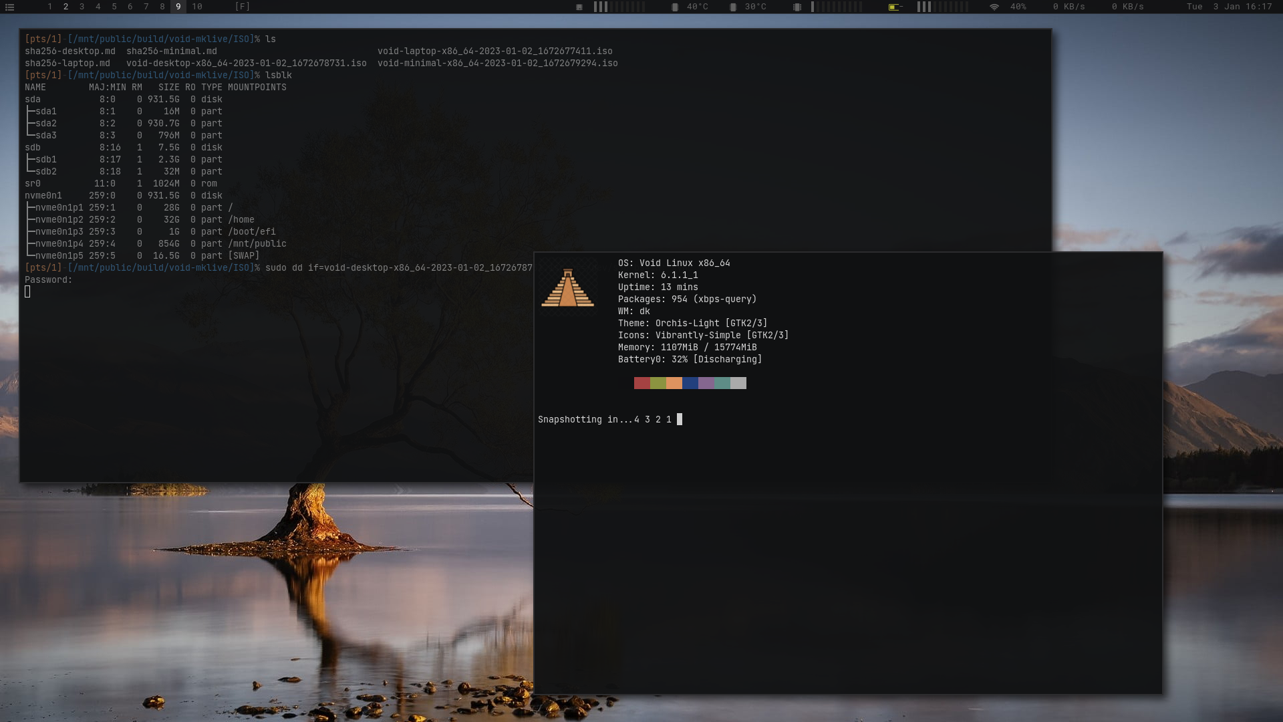Image resolution: width=1283 pixels, height=722 pixels.
Task: Click the red color block in neofetch
Action: (641, 383)
